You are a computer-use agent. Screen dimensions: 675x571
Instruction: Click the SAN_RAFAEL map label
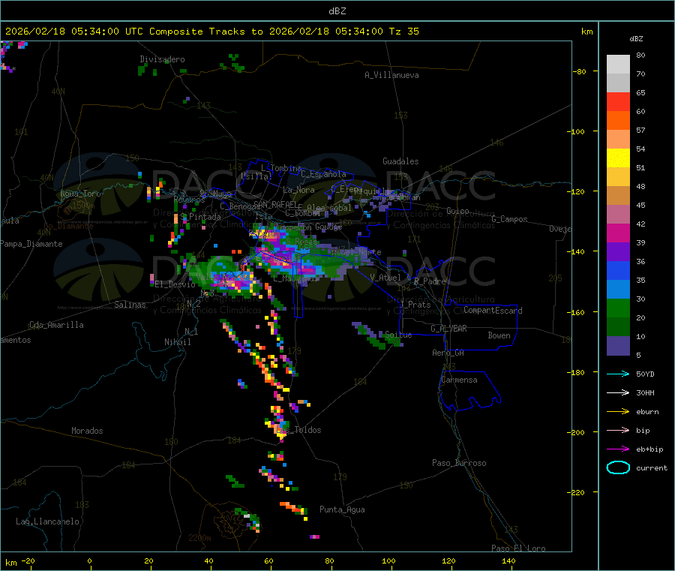coord(275,205)
